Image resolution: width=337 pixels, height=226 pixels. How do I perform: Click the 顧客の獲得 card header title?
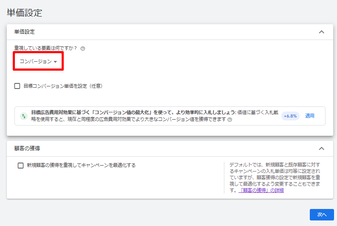click(x=27, y=149)
